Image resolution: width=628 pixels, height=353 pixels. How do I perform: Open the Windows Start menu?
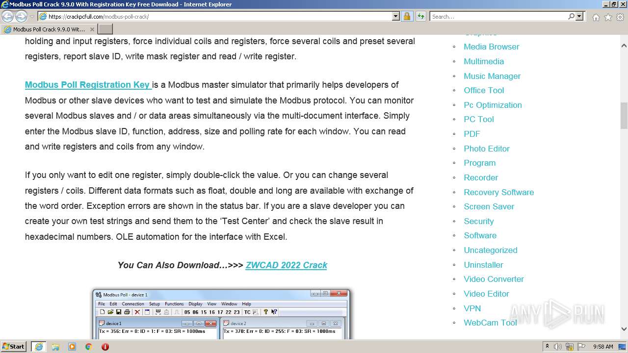tap(14, 347)
